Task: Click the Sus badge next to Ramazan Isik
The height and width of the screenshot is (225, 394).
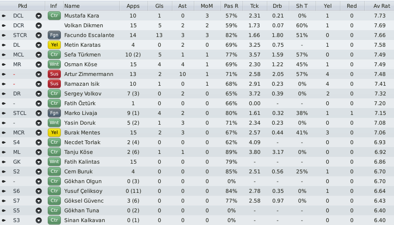Action: pyautogui.click(x=54, y=84)
